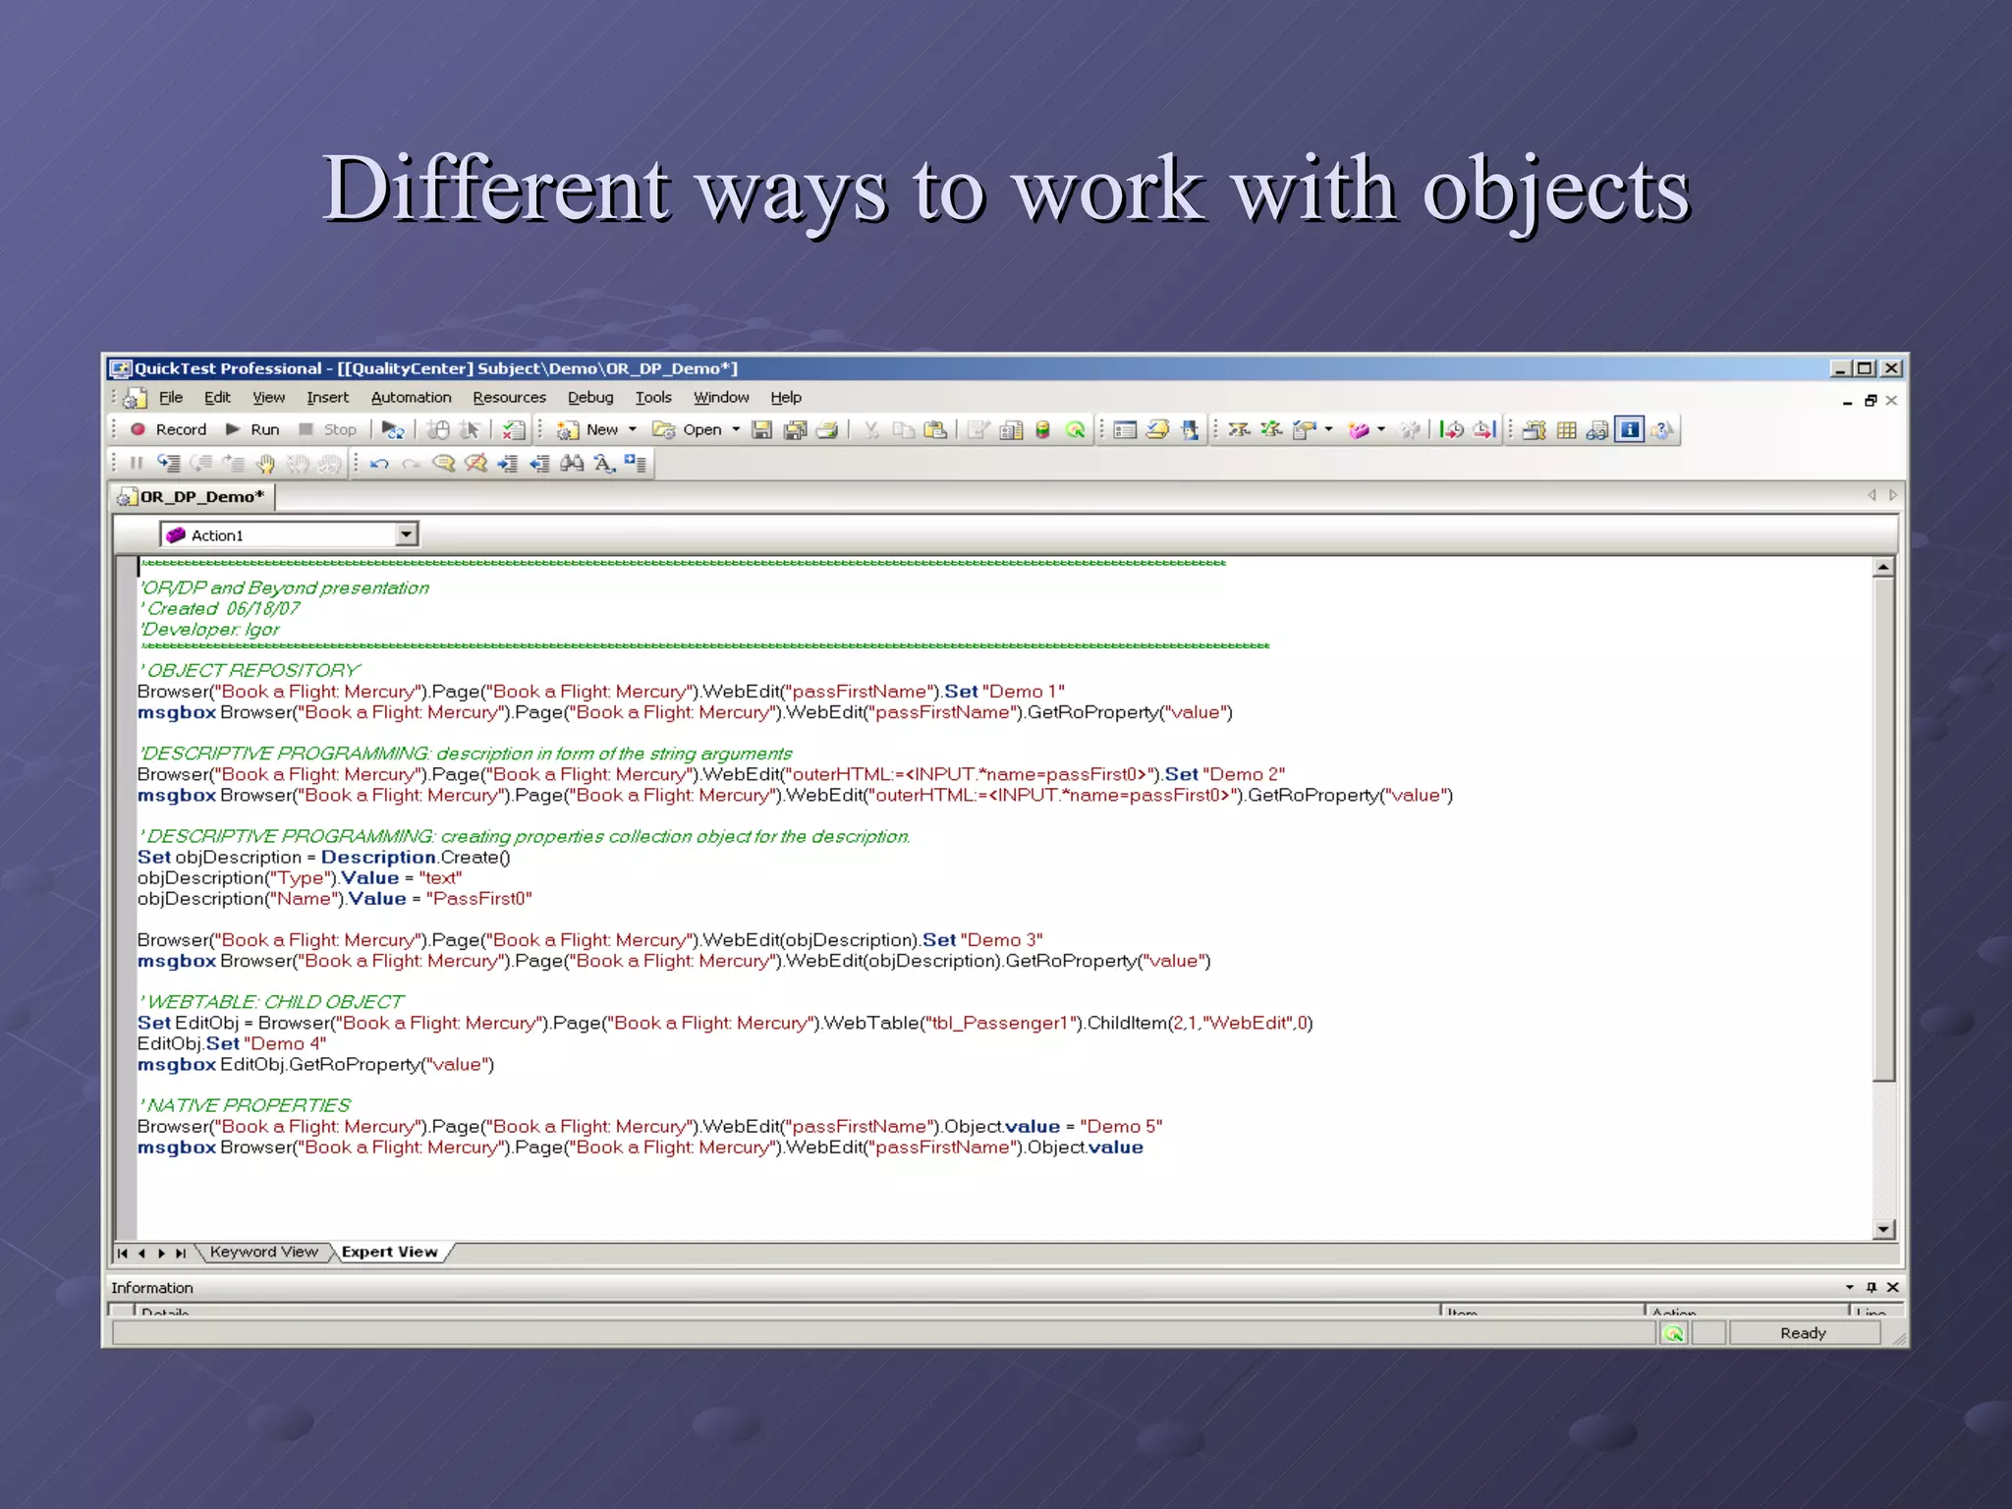Open the Action1 dropdown list
The width and height of the screenshot is (2012, 1509).
click(x=406, y=534)
